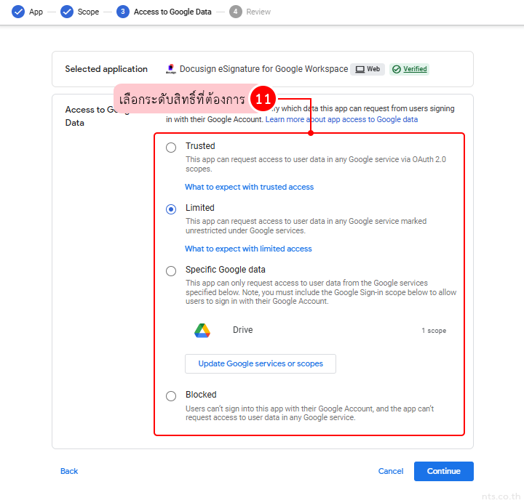This screenshot has width=524, height=503.
Task: Click the step 4 Review circle icon
Action: [235, 12]
